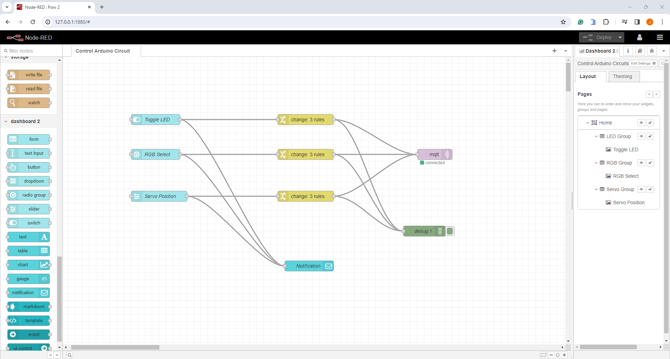This screenshot has width=670, height=359.
Task: Toggle visibility of LED Group
Action: [x=641, y=136]
